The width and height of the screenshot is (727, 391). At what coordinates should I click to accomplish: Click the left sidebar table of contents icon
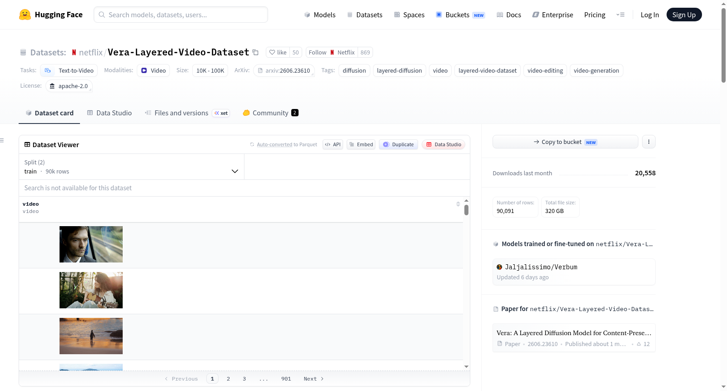coord(2,140)
